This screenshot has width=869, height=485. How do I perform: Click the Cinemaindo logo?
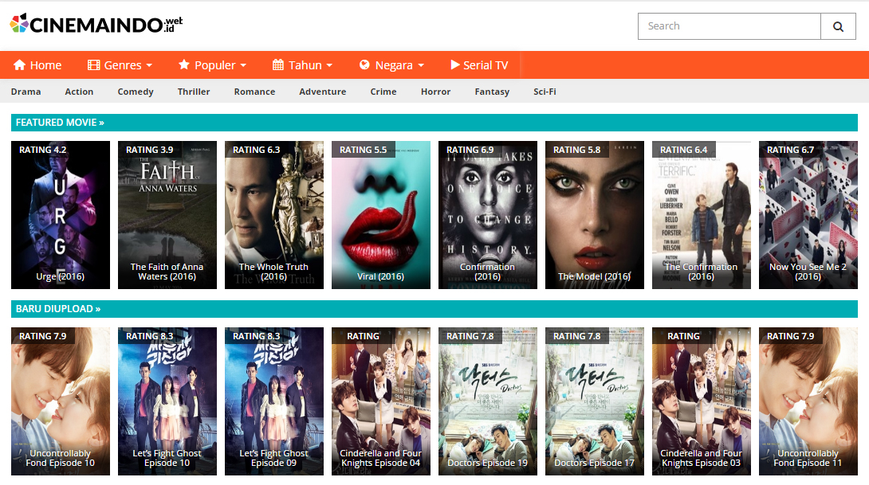pos(96,24)
